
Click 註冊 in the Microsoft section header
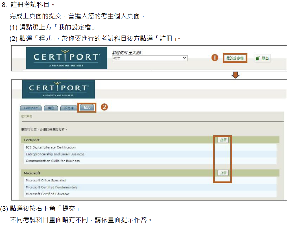tap(223, 173)
